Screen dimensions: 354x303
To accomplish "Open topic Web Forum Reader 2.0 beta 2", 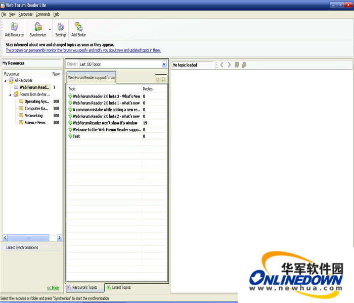I will pyautogui.click(x=106, y=116).
